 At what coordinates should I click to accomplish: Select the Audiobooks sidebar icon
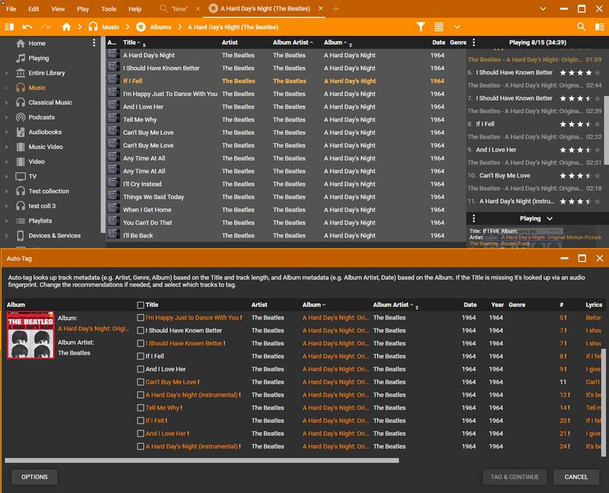point(21,132)
